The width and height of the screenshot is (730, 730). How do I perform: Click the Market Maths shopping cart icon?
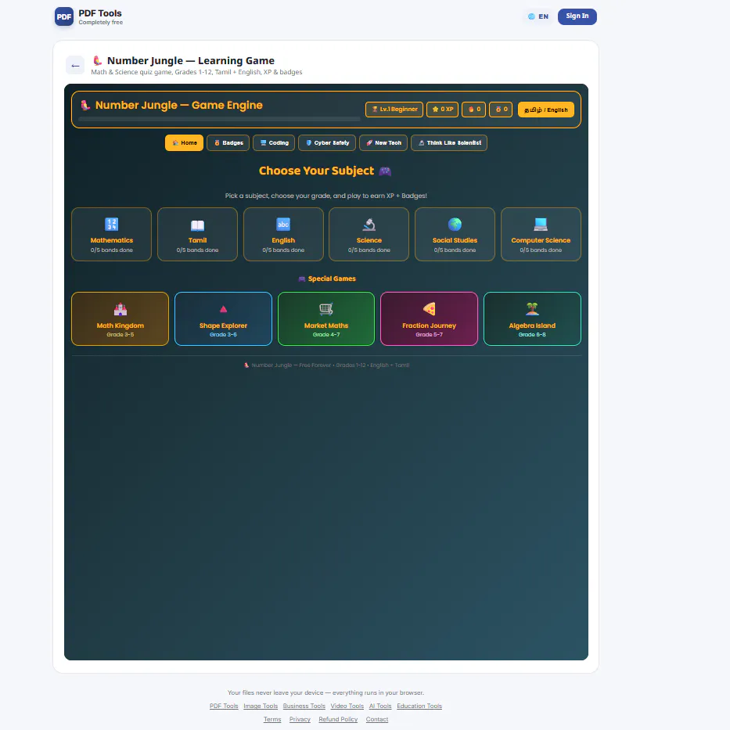point(326,309)
